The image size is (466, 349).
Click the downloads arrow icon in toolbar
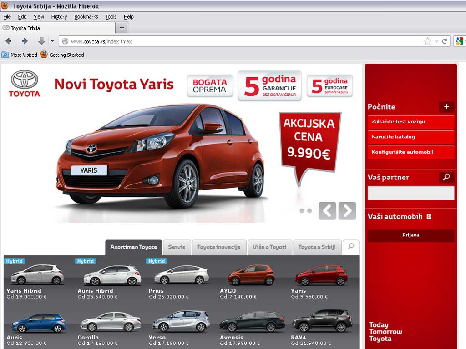41,41
